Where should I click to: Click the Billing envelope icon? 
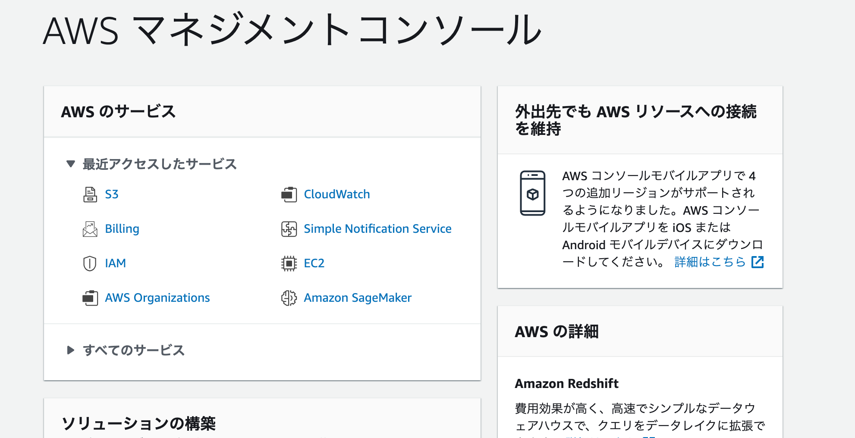click(90, 229)
